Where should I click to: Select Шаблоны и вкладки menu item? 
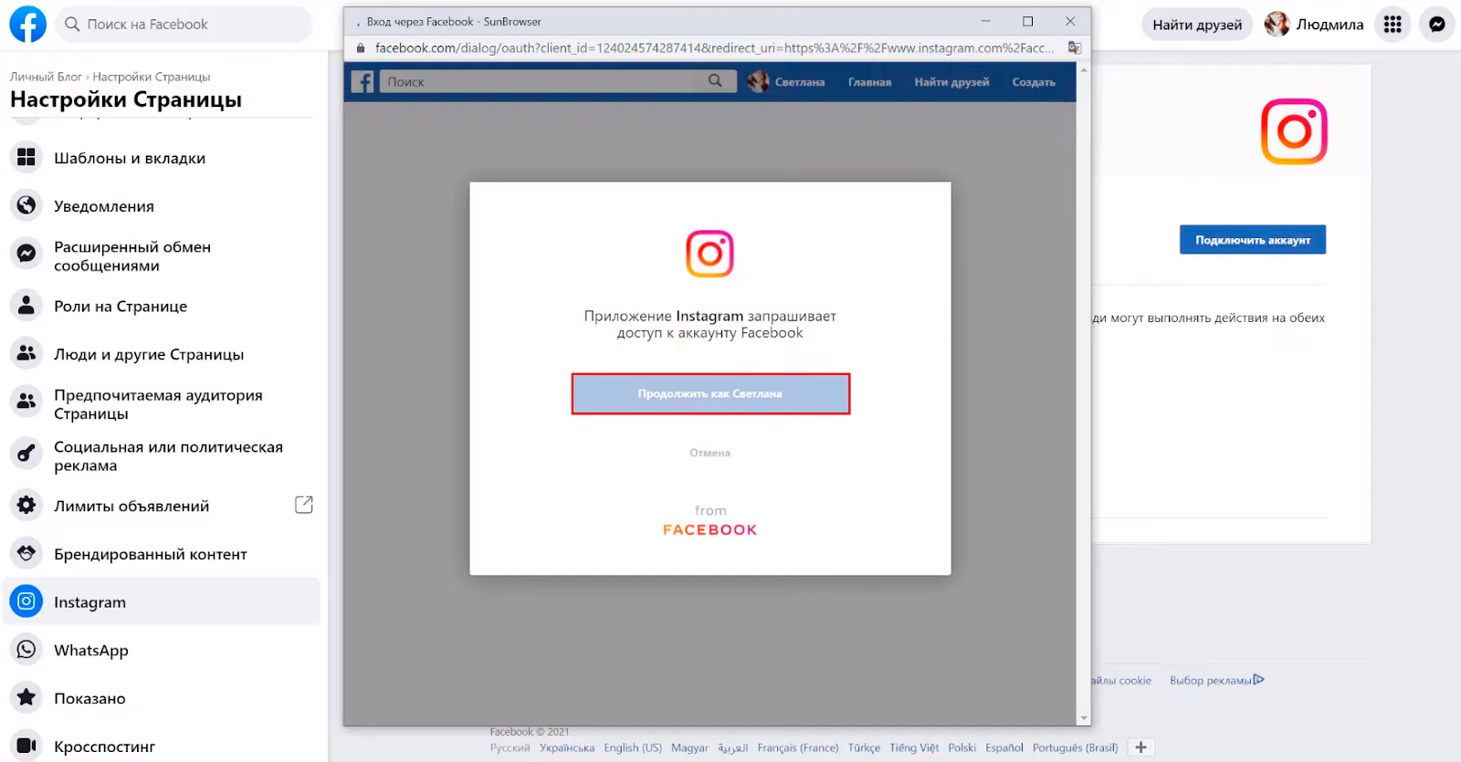pos(162,158)
